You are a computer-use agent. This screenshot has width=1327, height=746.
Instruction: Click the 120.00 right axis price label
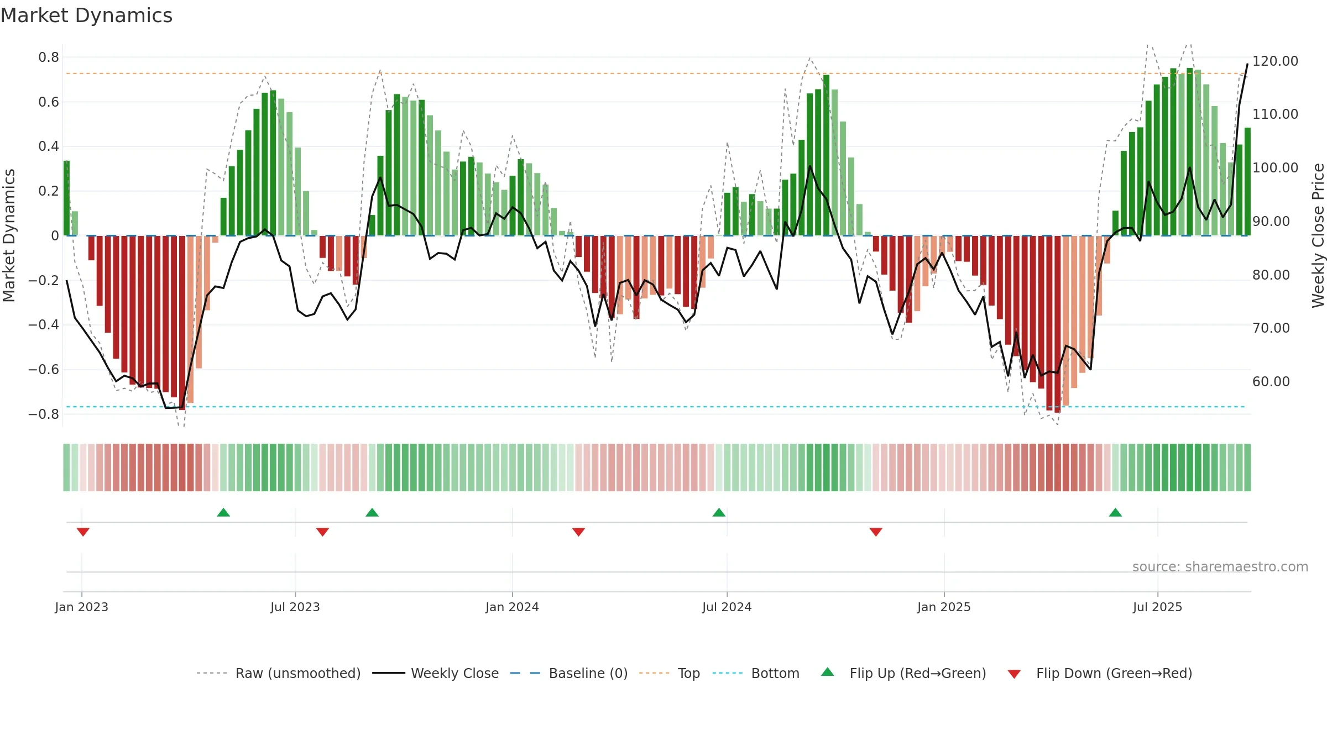coord(1275,61)
